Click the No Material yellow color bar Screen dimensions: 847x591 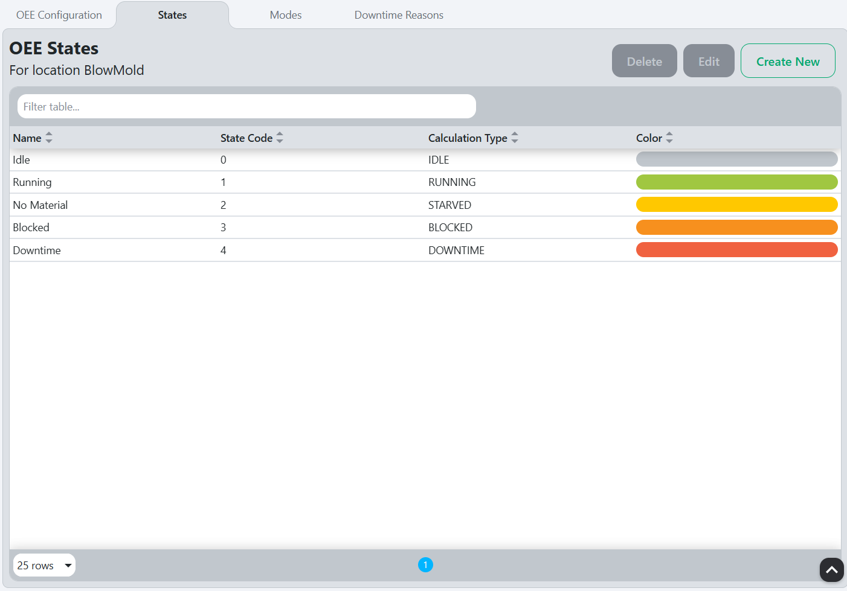(x=737, y=205)
